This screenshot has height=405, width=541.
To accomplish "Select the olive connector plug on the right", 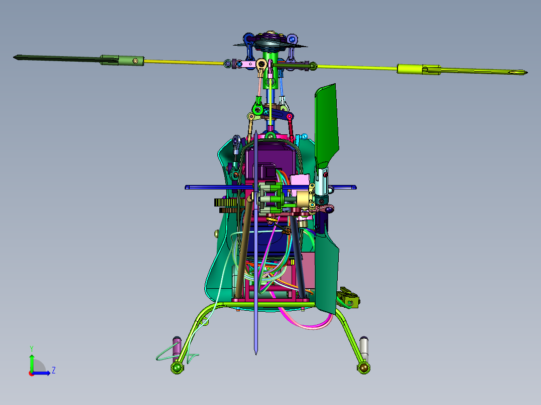I will (349, 299).
